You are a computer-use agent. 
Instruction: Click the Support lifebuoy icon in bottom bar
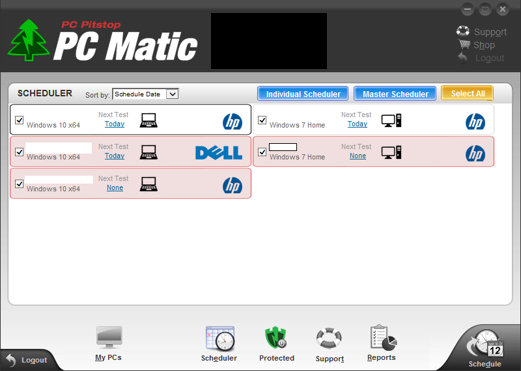(329, 339)
